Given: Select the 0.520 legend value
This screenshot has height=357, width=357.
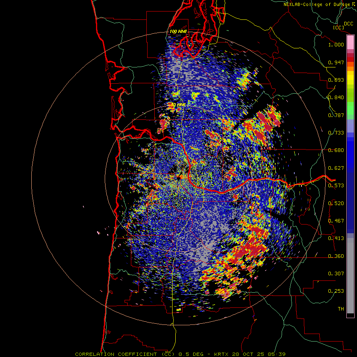Looking at the screenshot, I should (336, 203).
